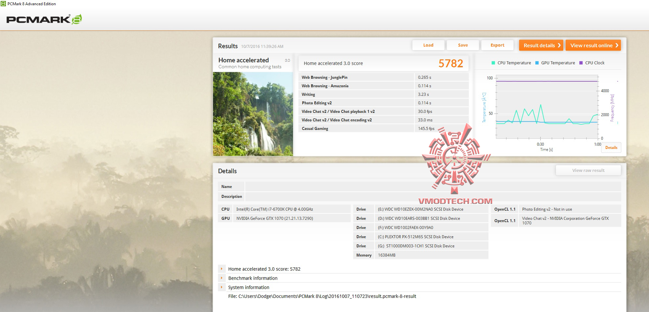Image resolution: width=649 pixels, height=312 pixels.
Task: Open chart Details button
Action: click(x=611, y=148)
